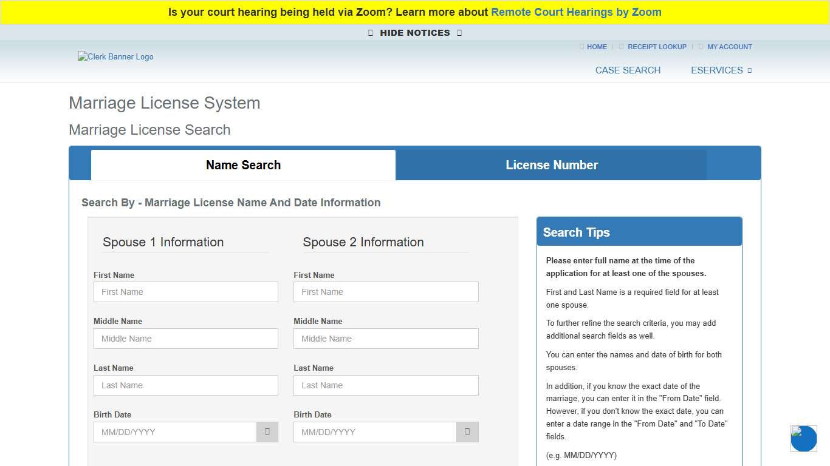Toggle the License Number search mode
Image resolution: width=830 pixels, height=466 pixels.
tap(552, 164)
